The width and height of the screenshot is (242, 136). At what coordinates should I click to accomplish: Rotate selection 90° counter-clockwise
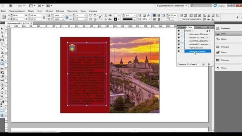[95, 15]
